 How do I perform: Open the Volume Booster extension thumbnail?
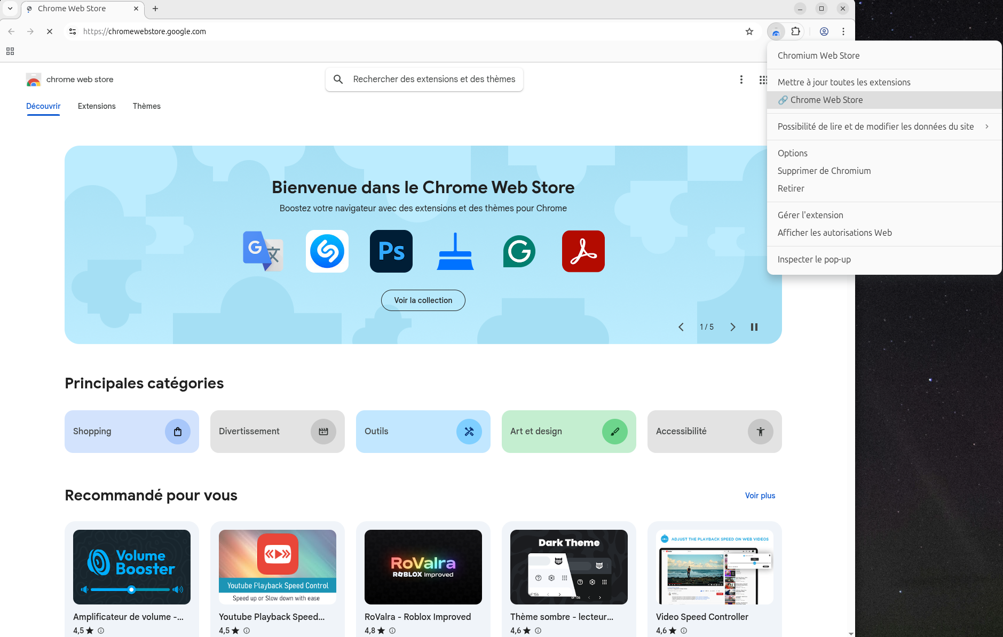click(x=131, y=567)
